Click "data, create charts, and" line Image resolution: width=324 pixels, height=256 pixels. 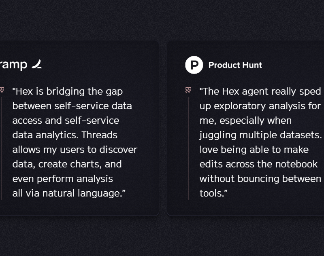(67, 164)
